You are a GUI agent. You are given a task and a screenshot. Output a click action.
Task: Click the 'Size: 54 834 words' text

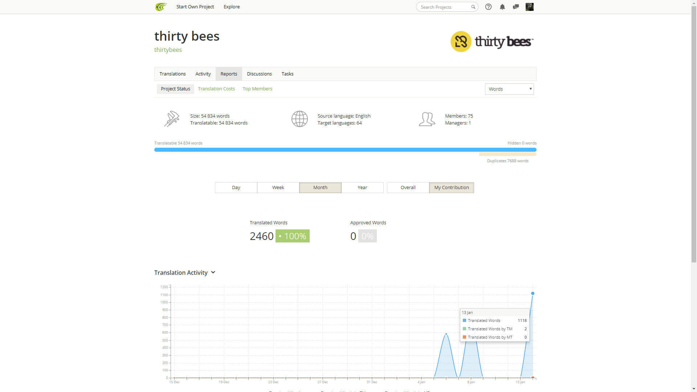[x=210, y=116]
